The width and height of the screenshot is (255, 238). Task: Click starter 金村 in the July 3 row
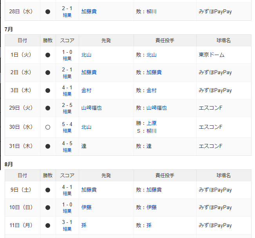click(x=86, y=90)
